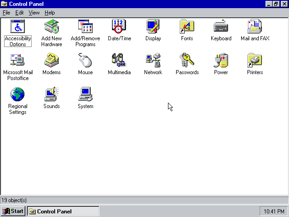Image resolution: width=289 pixels, height=217 pixels.
Task: Open the Edit menu
Action: point(19,13)
